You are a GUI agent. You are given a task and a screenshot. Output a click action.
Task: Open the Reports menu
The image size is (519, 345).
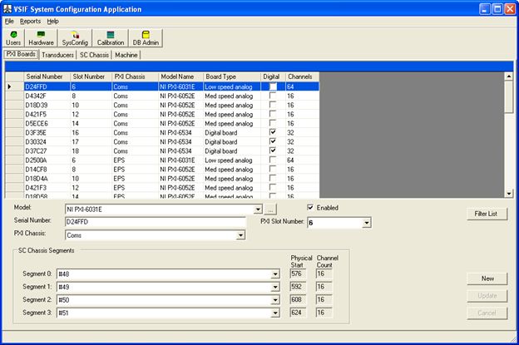(30, 22)
